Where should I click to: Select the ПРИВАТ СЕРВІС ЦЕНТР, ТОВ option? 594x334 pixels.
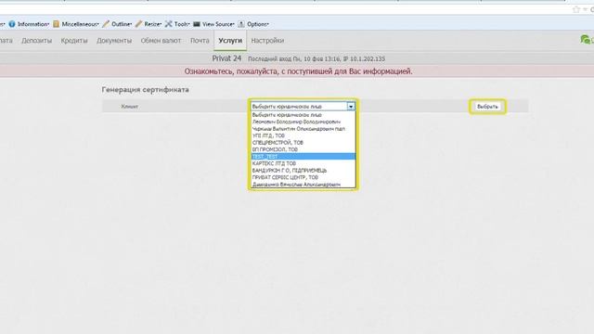tap(303, 177)
